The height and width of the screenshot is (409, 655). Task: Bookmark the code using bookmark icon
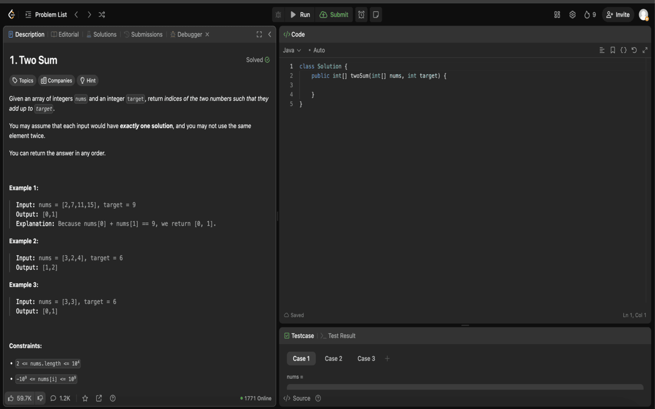pyautogui.click(x=613, y=50)
